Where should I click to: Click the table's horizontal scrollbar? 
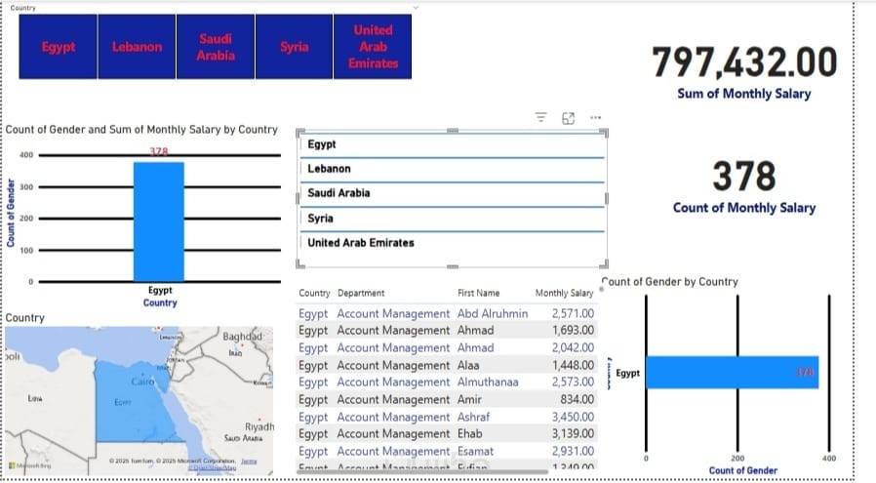[421, 472]
